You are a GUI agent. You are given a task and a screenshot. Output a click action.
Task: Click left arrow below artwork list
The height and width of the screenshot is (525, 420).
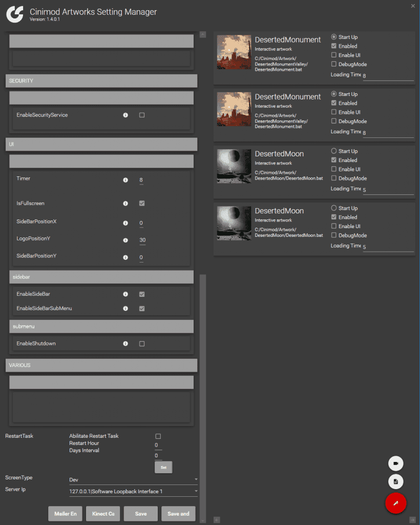pos(217,520)
